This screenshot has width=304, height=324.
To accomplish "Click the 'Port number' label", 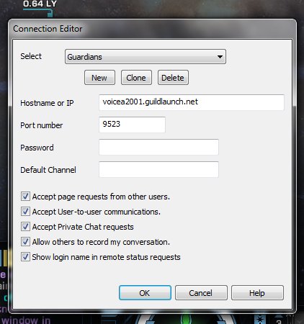I will click(x=42, y=125).
